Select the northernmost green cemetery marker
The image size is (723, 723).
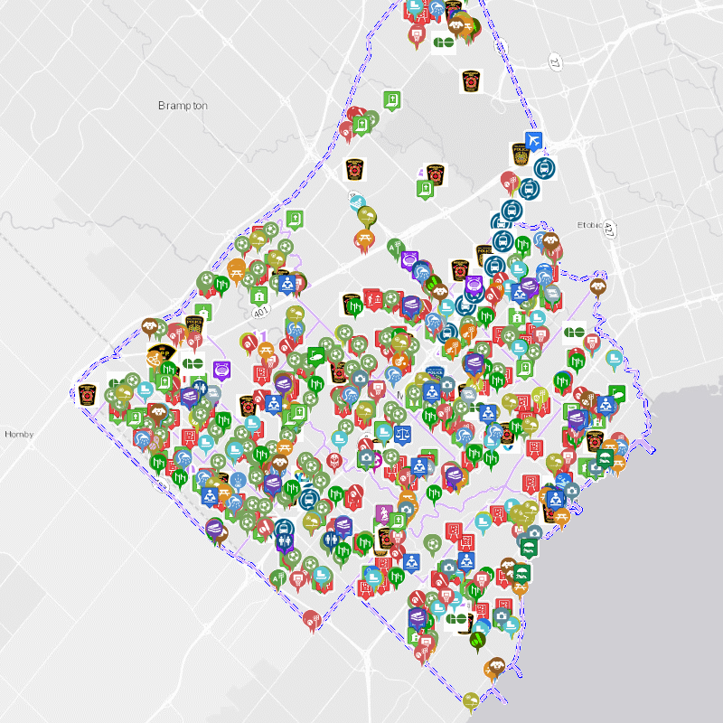(x=390, y=99)
